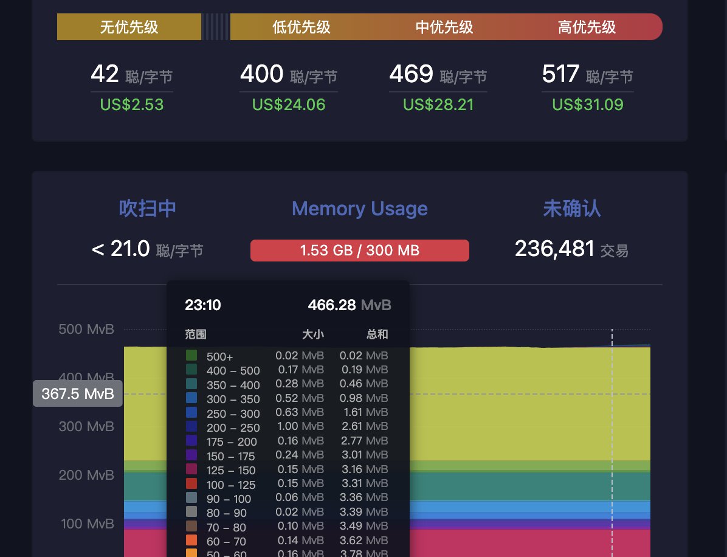Click the 300 MvB axis label
This screenshot has width=727, height=557.
click(86, 427)
